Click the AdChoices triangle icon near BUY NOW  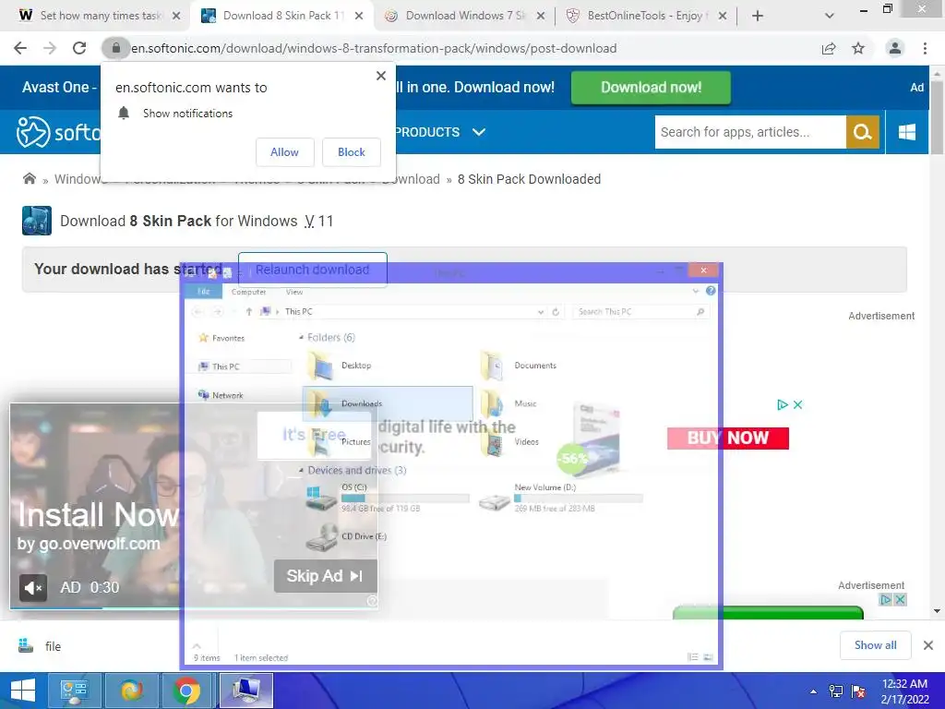(783, 404)
